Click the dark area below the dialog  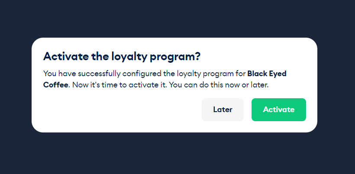pyautogui.click(x=177, y=154)
